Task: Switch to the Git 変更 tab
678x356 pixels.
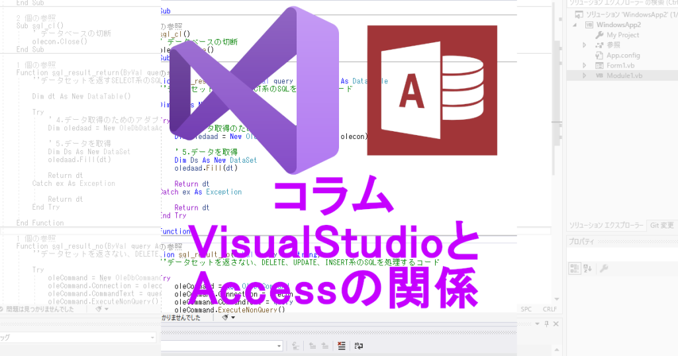Action: (x=662, y=226)
